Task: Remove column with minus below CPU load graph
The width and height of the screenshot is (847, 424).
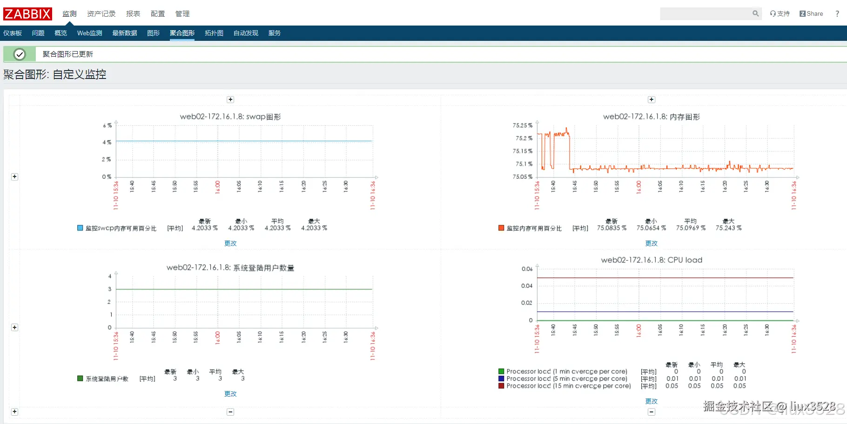Action: pos(652,412)
